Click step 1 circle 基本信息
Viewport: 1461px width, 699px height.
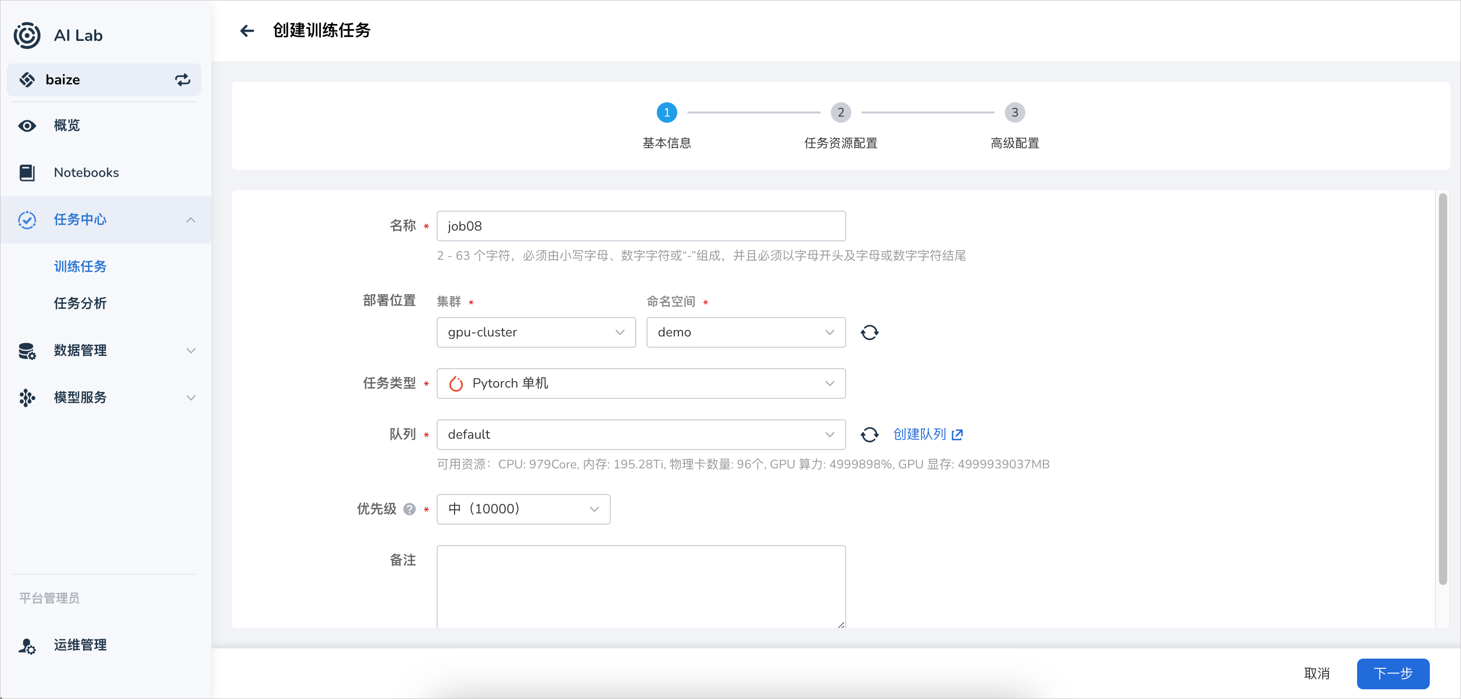(667, 112)
